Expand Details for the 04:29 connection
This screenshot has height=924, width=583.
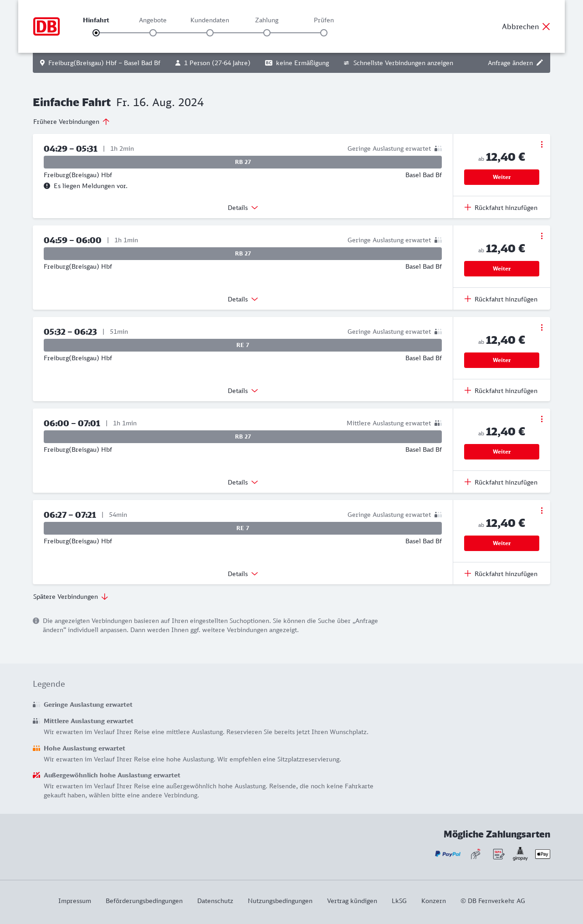(x=243, y=208)
